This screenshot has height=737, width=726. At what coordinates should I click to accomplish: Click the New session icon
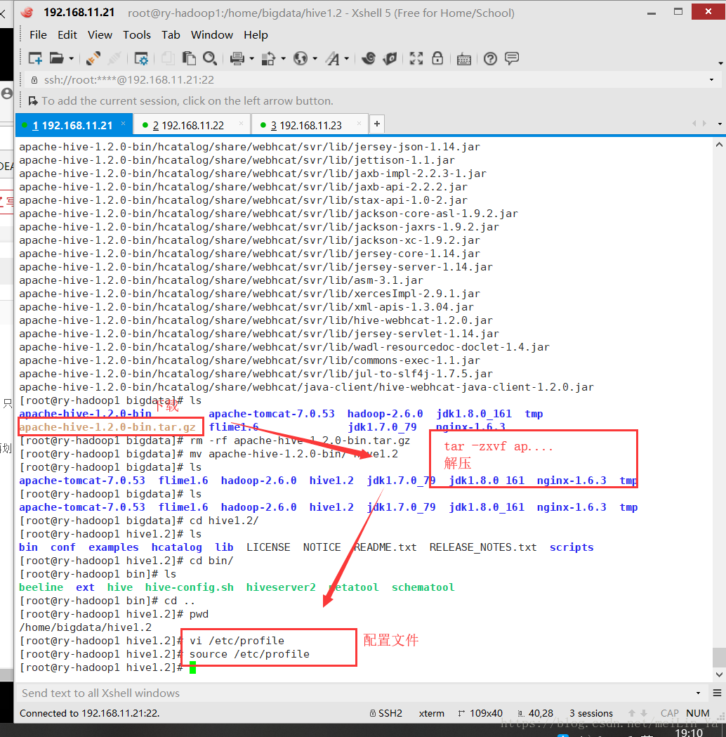36,59
